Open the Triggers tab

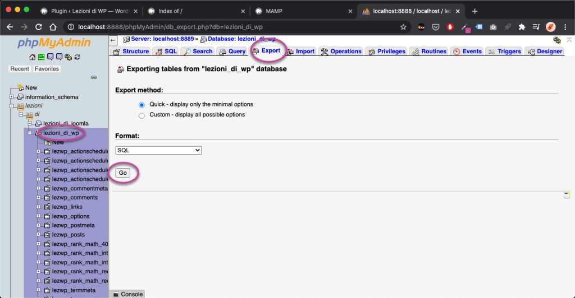coord(505,52)
